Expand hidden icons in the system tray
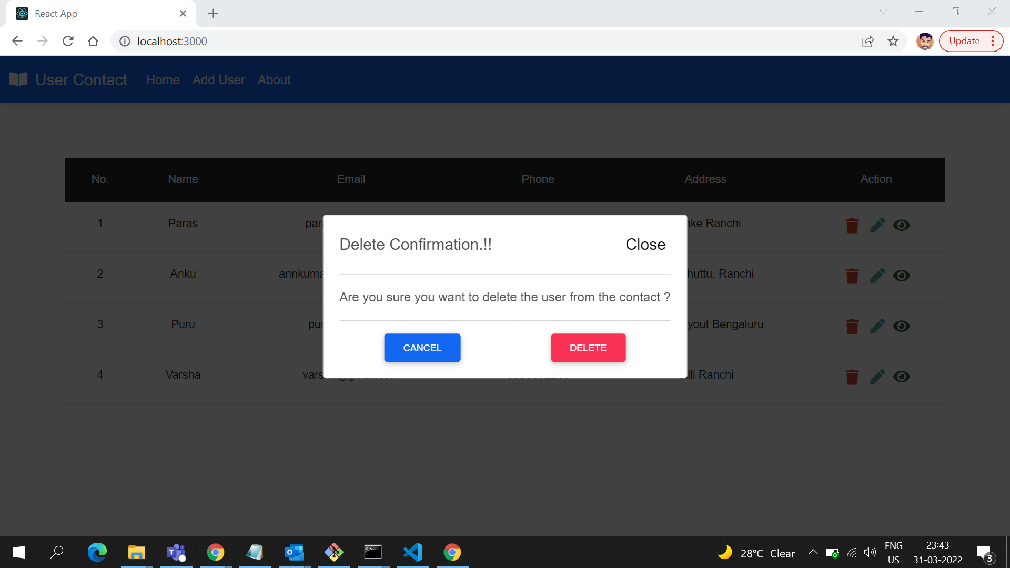The height and width of the screenshot is (568, 1010). tap(813, 552)
